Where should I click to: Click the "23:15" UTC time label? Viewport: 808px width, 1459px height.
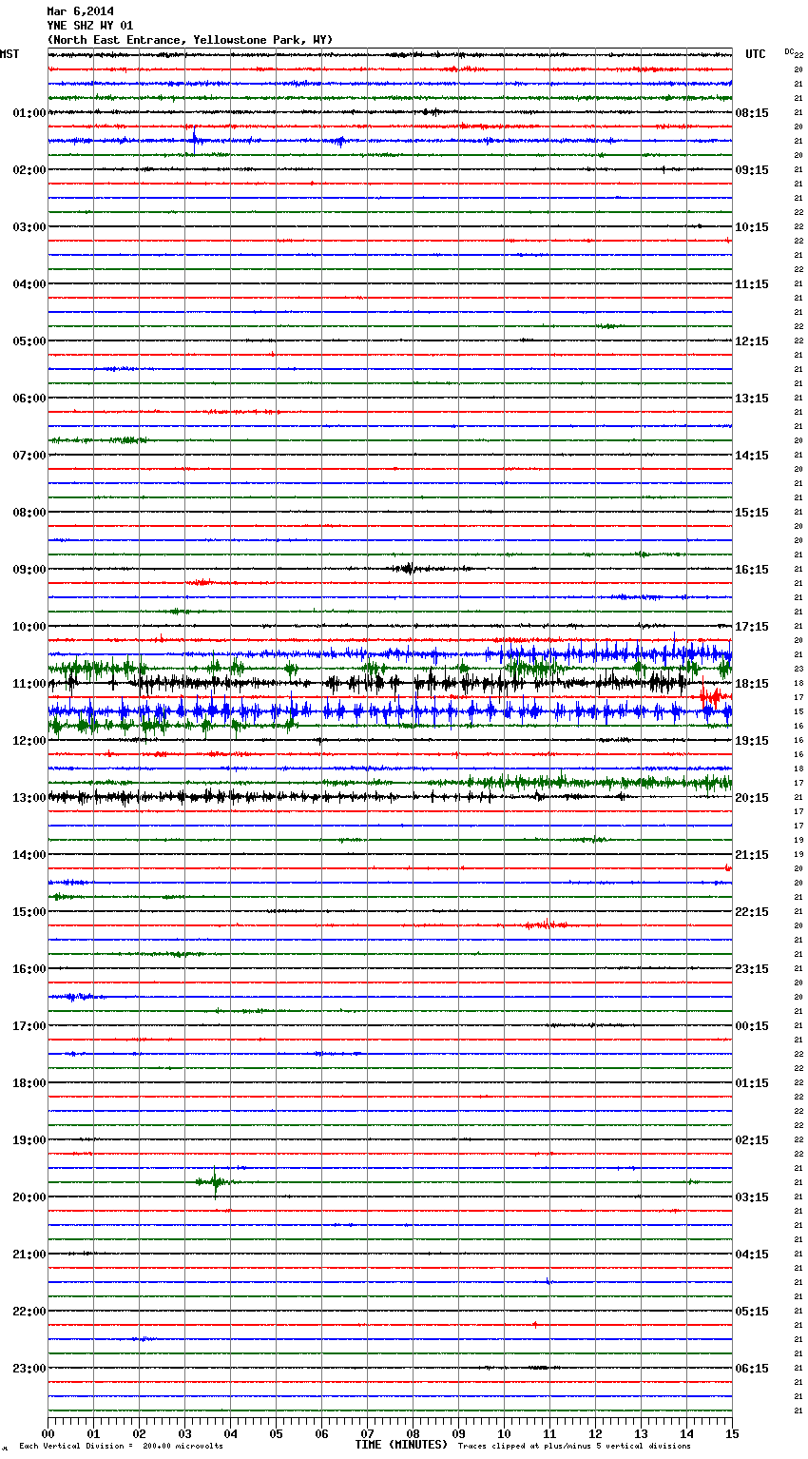pos(752,969)
